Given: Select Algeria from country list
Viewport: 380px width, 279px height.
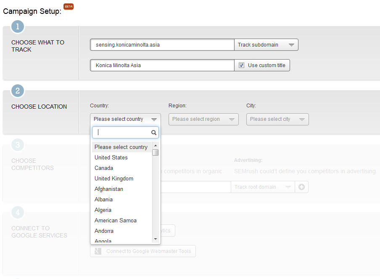Looking at the screenshot, I should point(122,210).
